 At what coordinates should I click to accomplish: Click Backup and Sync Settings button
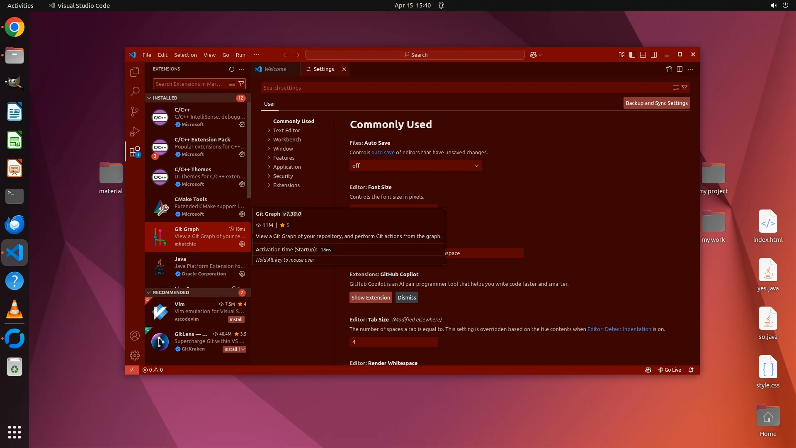(656, 103)
